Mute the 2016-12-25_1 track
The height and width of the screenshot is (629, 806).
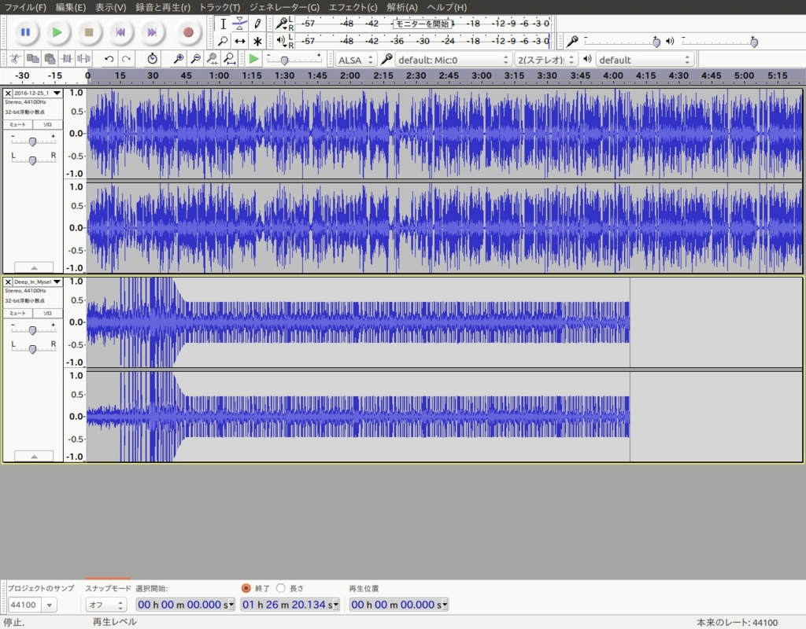(17, 125)
